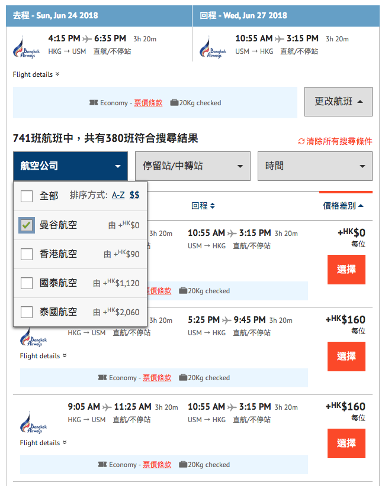This screenshot has width=385, height=486.
Task: Collapse the 更改航班 flight list
Action: point(338,102)
